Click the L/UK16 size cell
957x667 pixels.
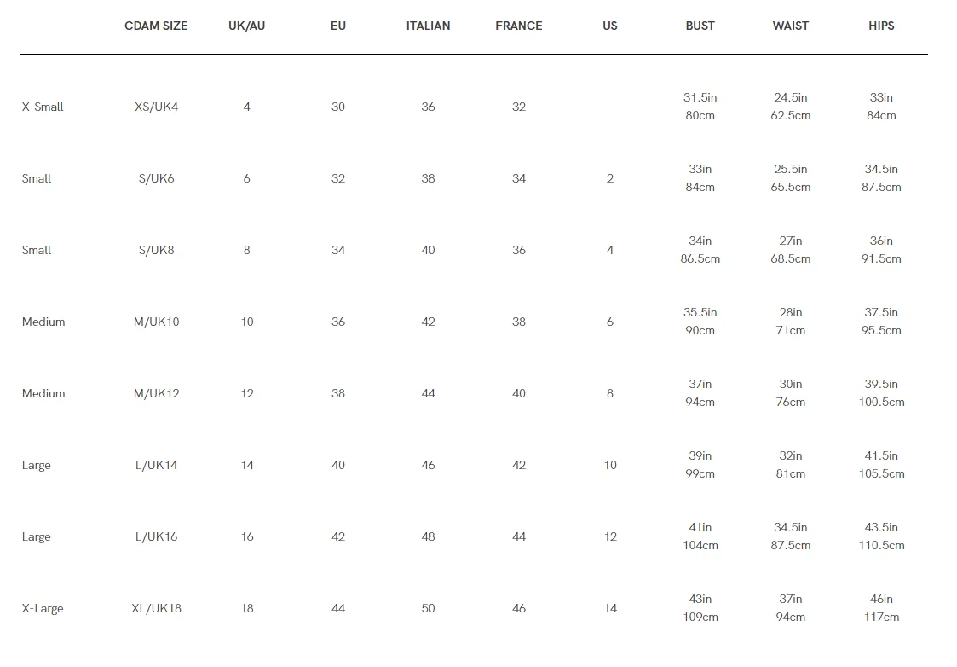pyautogui.click(x=157, y=536)
